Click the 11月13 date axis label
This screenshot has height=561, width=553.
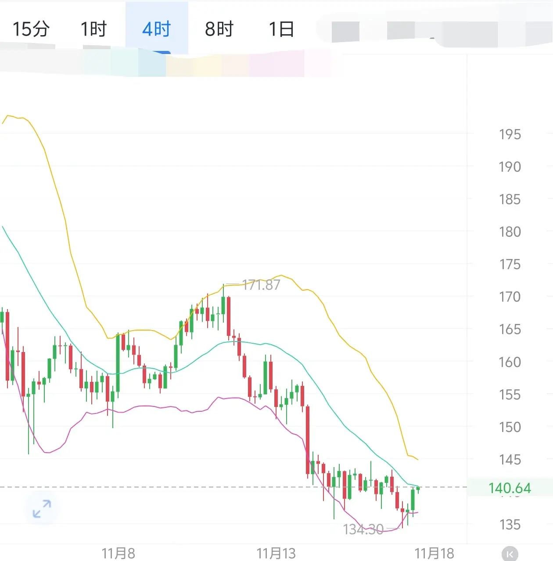(x=276, y=553)
